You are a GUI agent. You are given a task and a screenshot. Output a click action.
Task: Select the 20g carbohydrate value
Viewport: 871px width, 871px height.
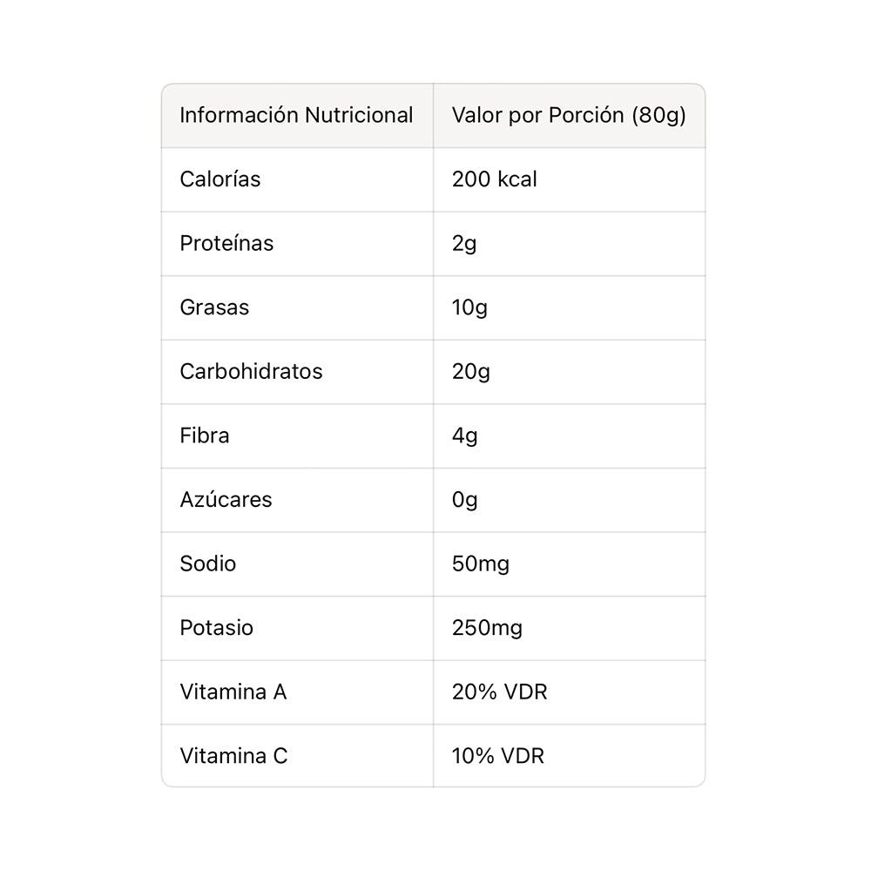click(471, 372)
